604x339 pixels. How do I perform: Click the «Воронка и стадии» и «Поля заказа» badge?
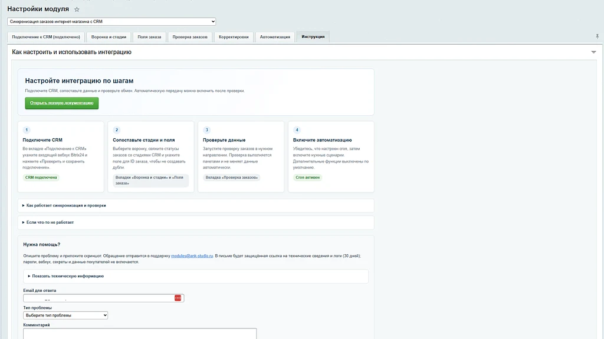[x=150, y=180]
